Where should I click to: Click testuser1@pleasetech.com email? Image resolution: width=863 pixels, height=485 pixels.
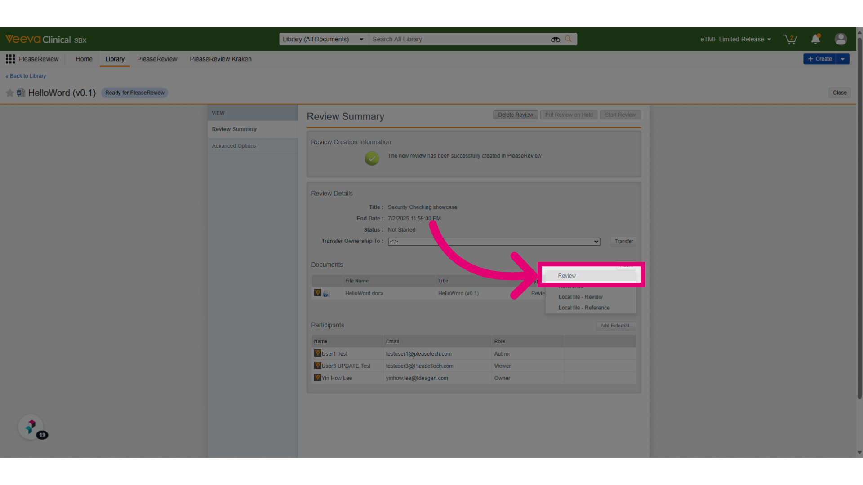pos(419,354)
